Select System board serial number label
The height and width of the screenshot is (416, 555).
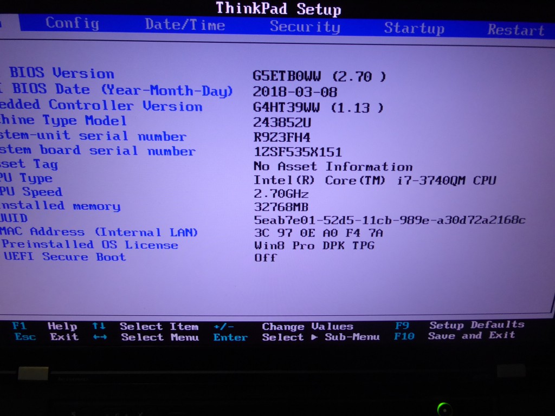pyautogui.click(x=98, y=150)
